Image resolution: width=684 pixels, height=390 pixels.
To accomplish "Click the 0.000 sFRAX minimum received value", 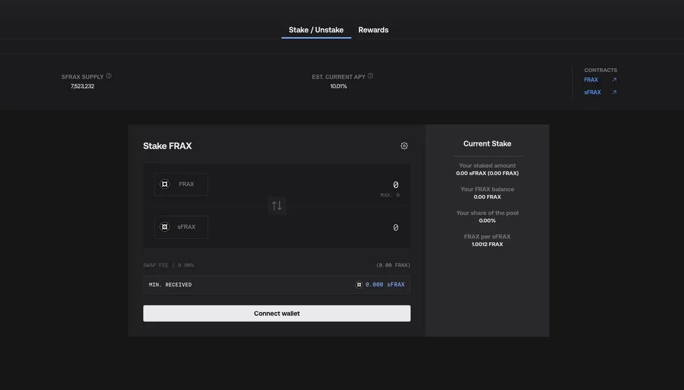I will (385, 285).
